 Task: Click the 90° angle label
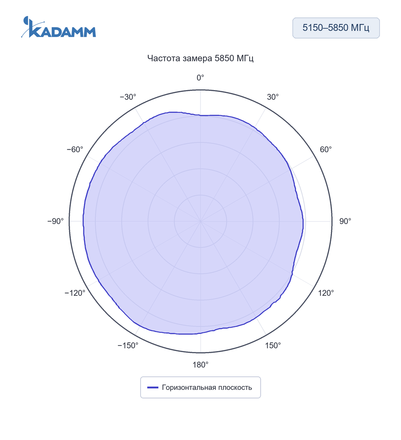[x=345, y=221]
